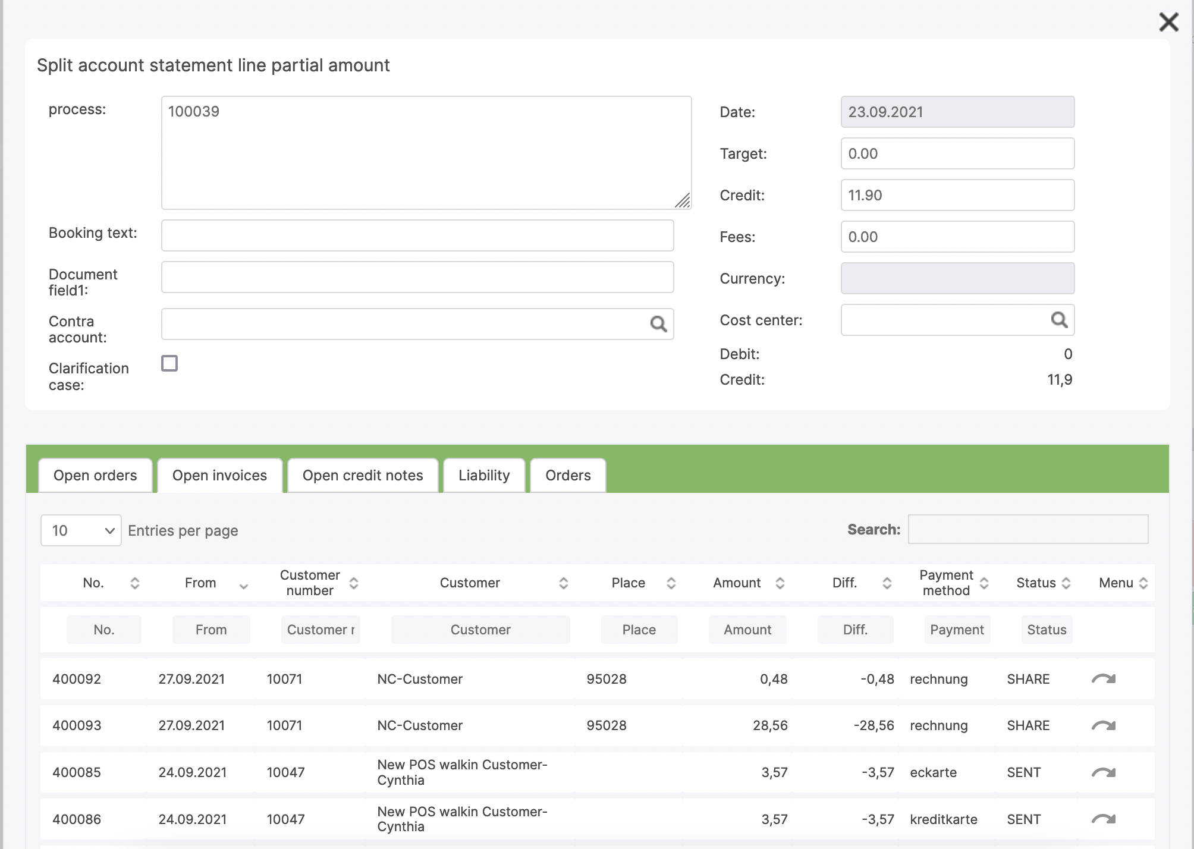This screenshot has width=1194, height=849.
Task: Sort table by the No. column
Action: click(135, 583)
